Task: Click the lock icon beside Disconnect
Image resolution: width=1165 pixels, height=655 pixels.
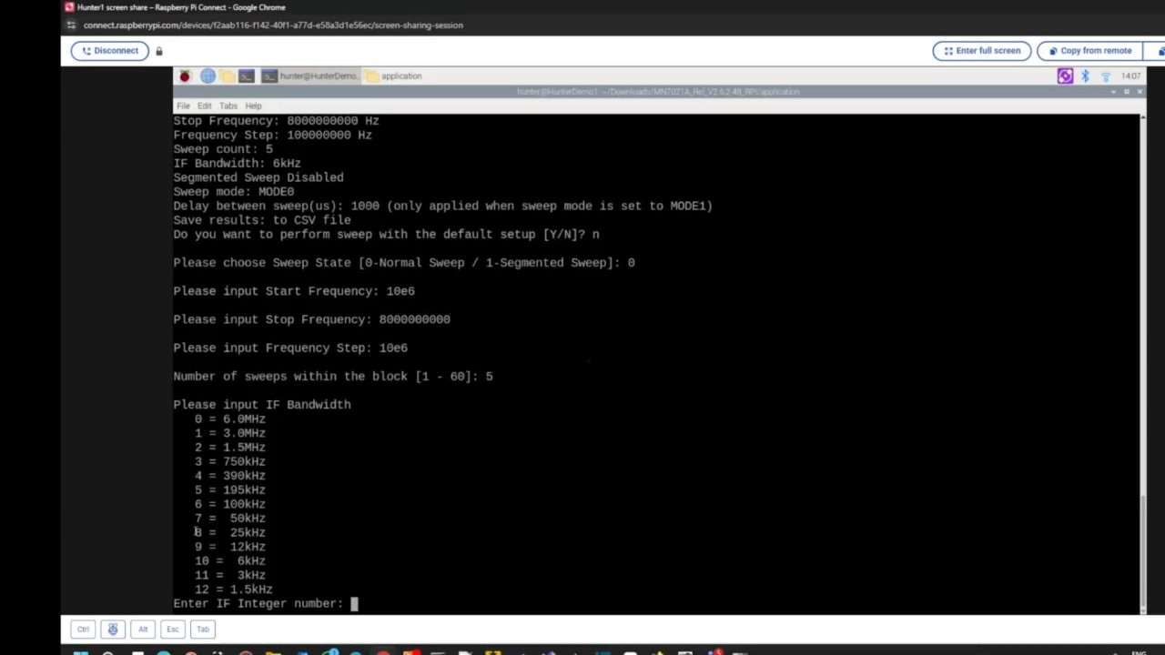Action: coord(158,51)
